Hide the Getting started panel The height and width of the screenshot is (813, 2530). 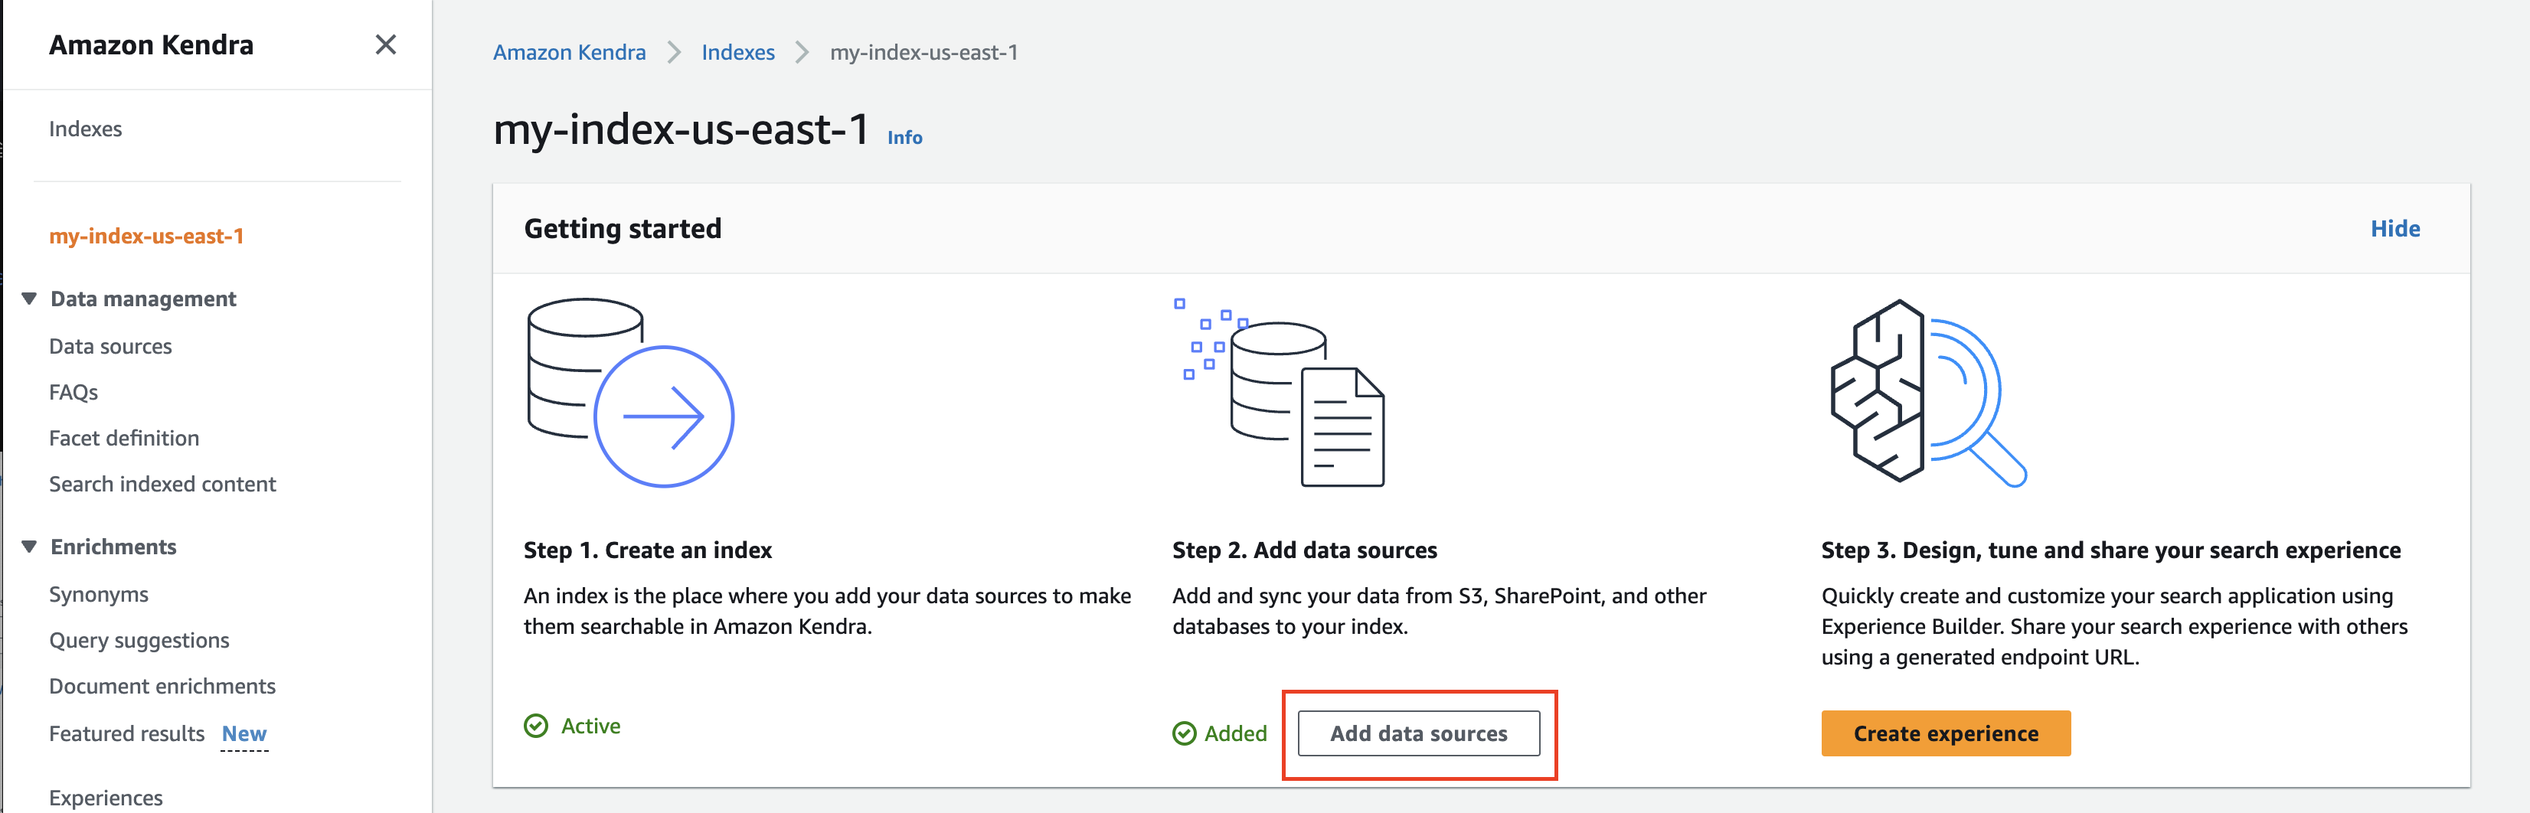point(2394,229)
